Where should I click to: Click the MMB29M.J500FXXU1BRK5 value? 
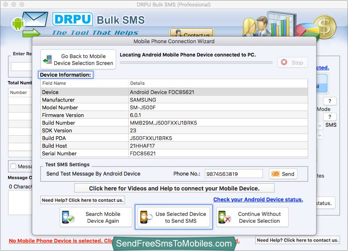pos(163,123)
